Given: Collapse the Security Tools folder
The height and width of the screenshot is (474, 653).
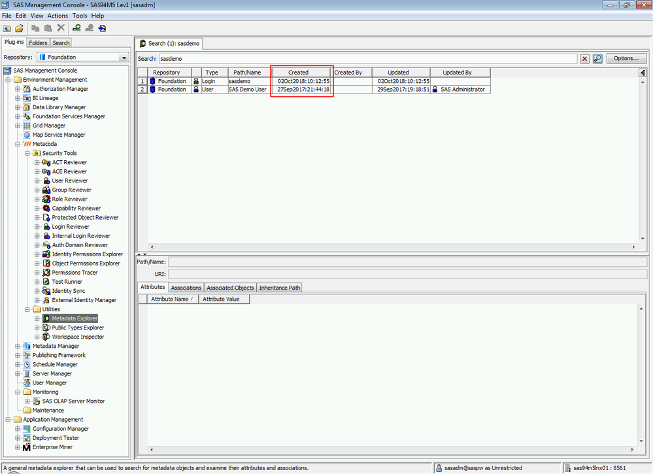Looking at the screenshot, I should pyautogui.click(x=27, y=153).
